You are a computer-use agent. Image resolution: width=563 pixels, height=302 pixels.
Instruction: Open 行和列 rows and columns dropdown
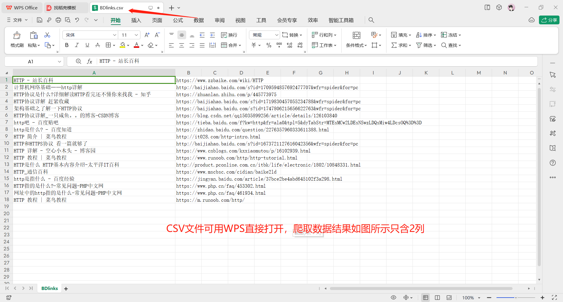pos(324,35)
